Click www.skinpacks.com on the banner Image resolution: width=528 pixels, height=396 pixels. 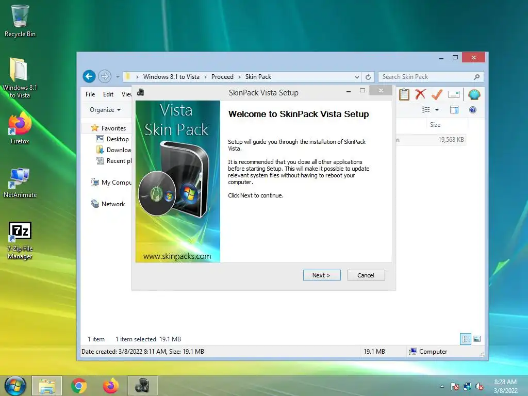[x=177, y=256]
